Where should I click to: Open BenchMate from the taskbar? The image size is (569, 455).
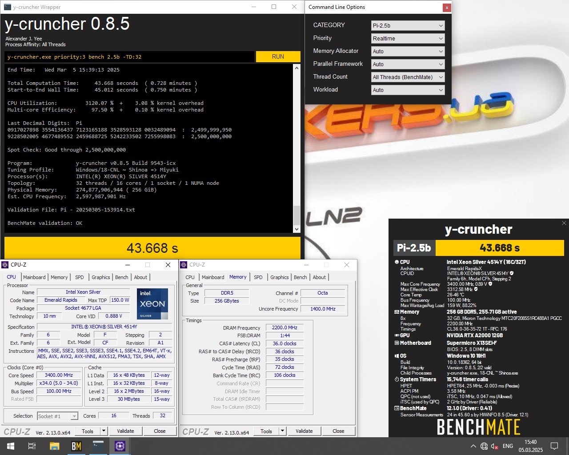pos(76,446)
